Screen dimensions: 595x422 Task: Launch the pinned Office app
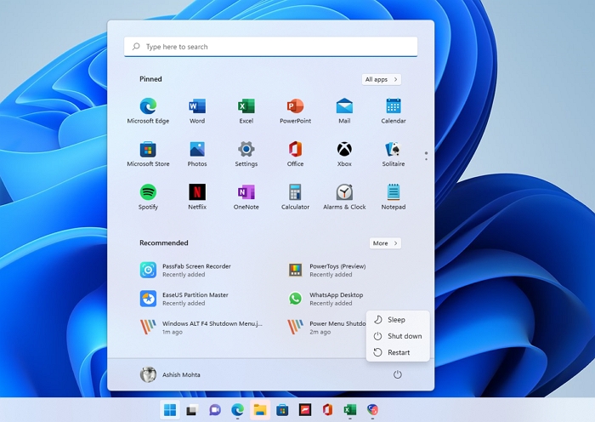(295, 154)
